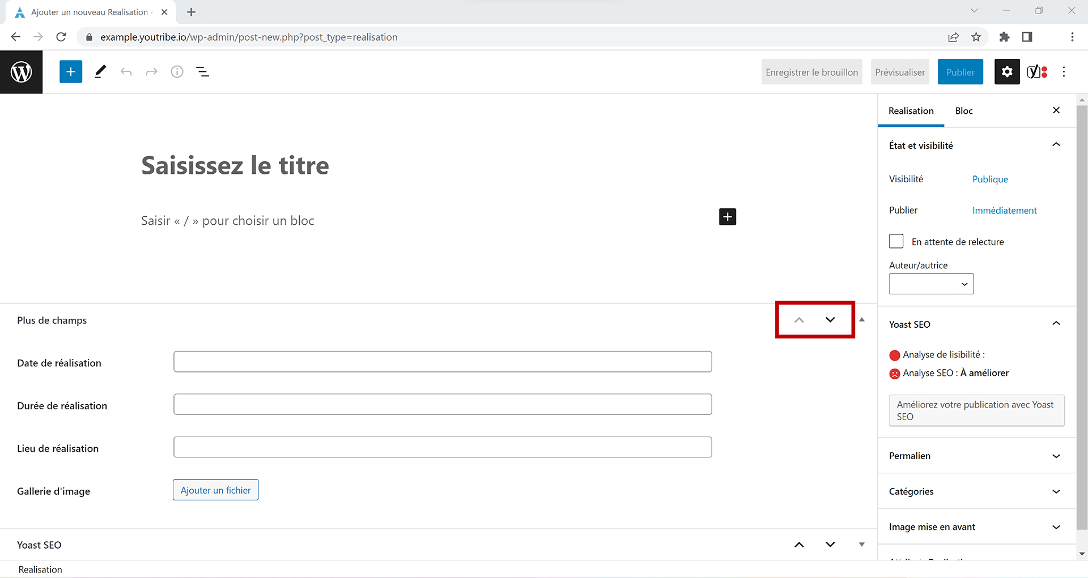Image resolution: width=1088 pixels, height=578 pixels.
Task: Open the three-dot options menu
Action: tap(1064, 72)
